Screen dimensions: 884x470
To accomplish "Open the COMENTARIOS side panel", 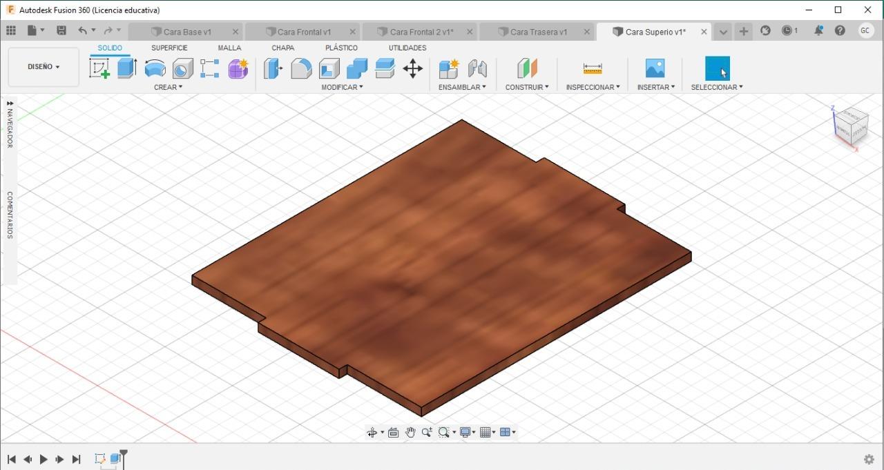I will point(10,215).
